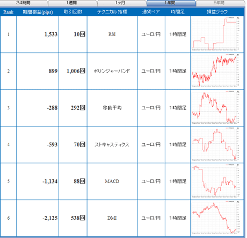Switch to the 1週間 tab
Viewport: 247px width, 238px height.
tap(72, 3)
